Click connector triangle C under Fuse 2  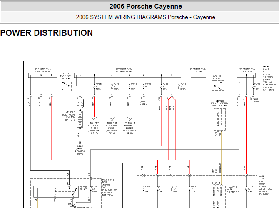[112, 119]
